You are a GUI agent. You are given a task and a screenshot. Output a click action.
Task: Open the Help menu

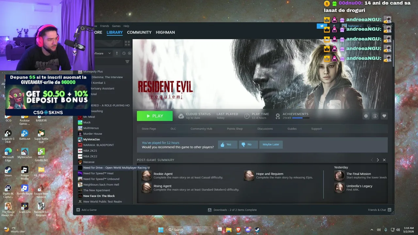tap(126, 26)
